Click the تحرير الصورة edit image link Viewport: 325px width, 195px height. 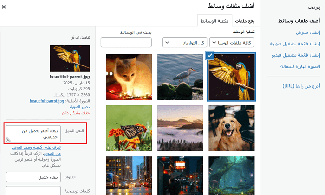click(x=80, y=107)
